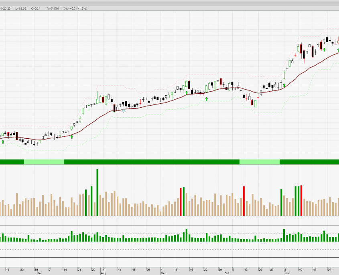Screen dimensions: 339x275
Task: Click the Aug month label on date axis
Action: tap(103, 273)
